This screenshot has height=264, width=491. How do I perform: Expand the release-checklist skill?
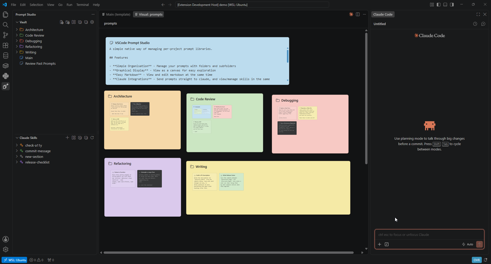[17, 162]
